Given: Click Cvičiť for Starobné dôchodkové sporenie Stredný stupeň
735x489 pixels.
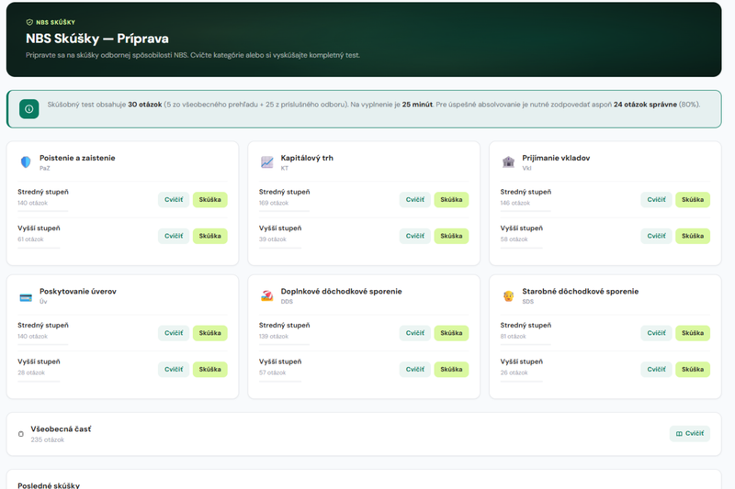Looking at the screenshot, I should coord(656,333).
